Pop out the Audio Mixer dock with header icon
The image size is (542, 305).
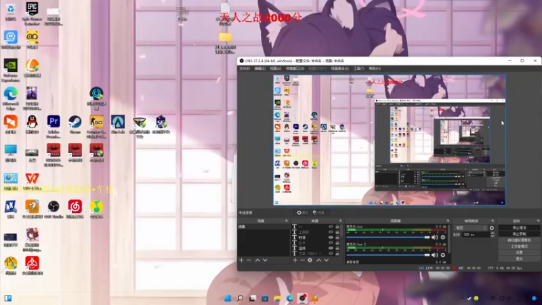pyautogui.click(x=448, y=221)
